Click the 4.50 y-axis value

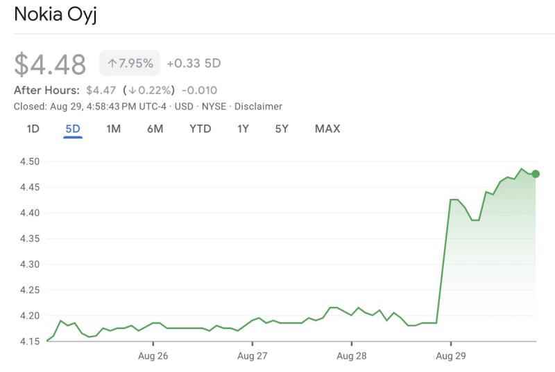click(30, 161)
